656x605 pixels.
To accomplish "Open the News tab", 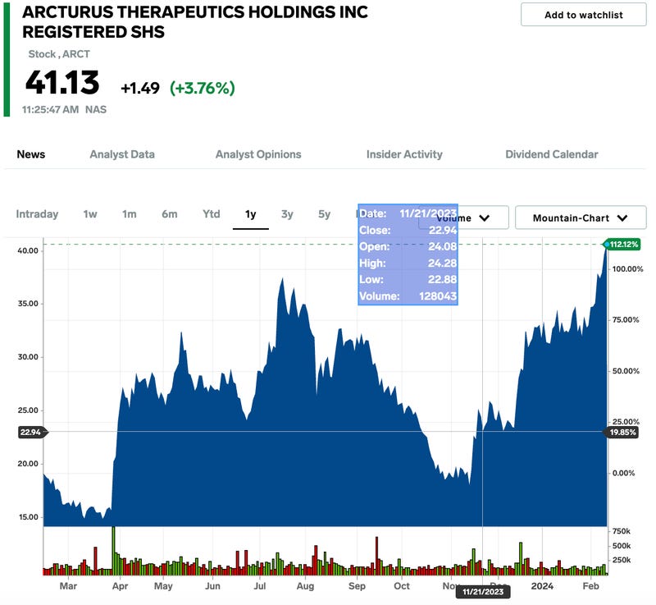I will click(x=31, y=154).
